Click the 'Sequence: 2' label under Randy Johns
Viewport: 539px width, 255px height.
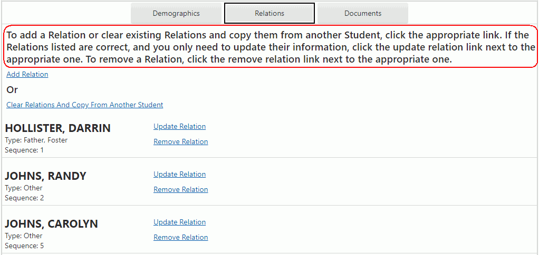24,198
